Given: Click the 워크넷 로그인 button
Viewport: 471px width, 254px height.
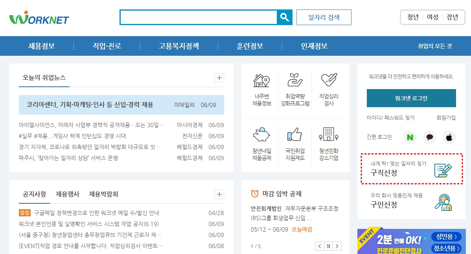Looking at the screenshot, I should click(x=411, y=98).
